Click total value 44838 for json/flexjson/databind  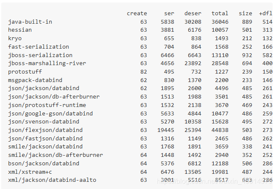[220, 130]
